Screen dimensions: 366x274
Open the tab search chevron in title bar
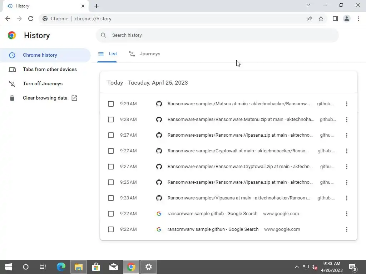tap(308, 5)
